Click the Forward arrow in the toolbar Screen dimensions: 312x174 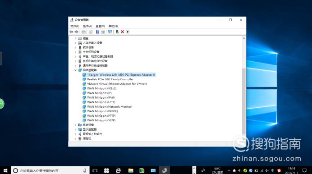point(76,32)
